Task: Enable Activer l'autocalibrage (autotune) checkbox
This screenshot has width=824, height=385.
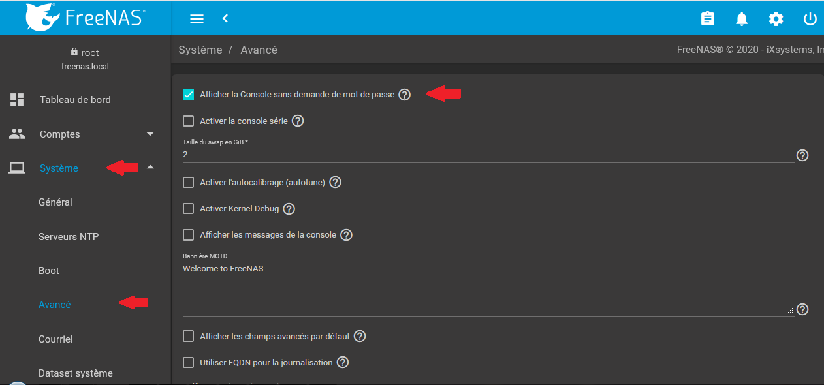Action: 189,183
